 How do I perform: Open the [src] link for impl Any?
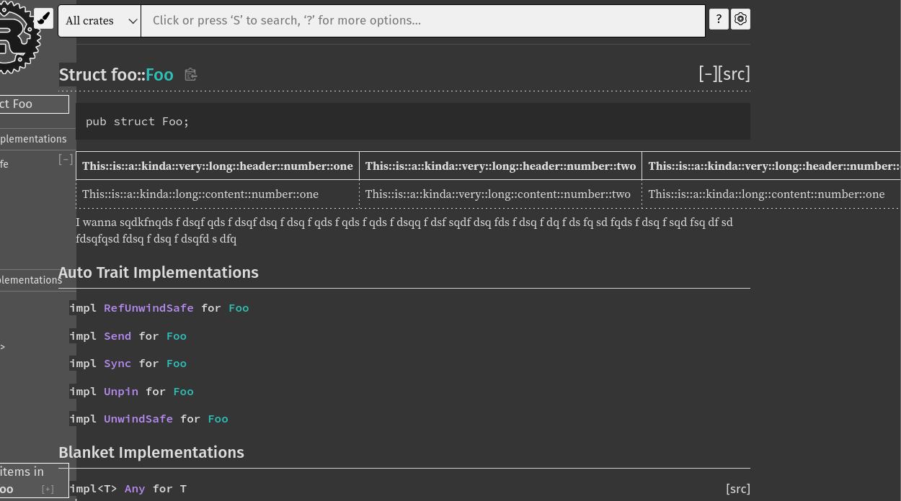pyautogui.click(x=737, y=488)
